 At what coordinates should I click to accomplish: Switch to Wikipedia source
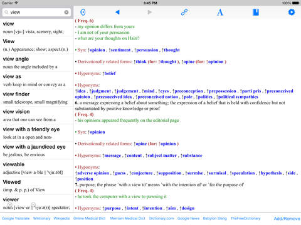click(x=61, y=218)
